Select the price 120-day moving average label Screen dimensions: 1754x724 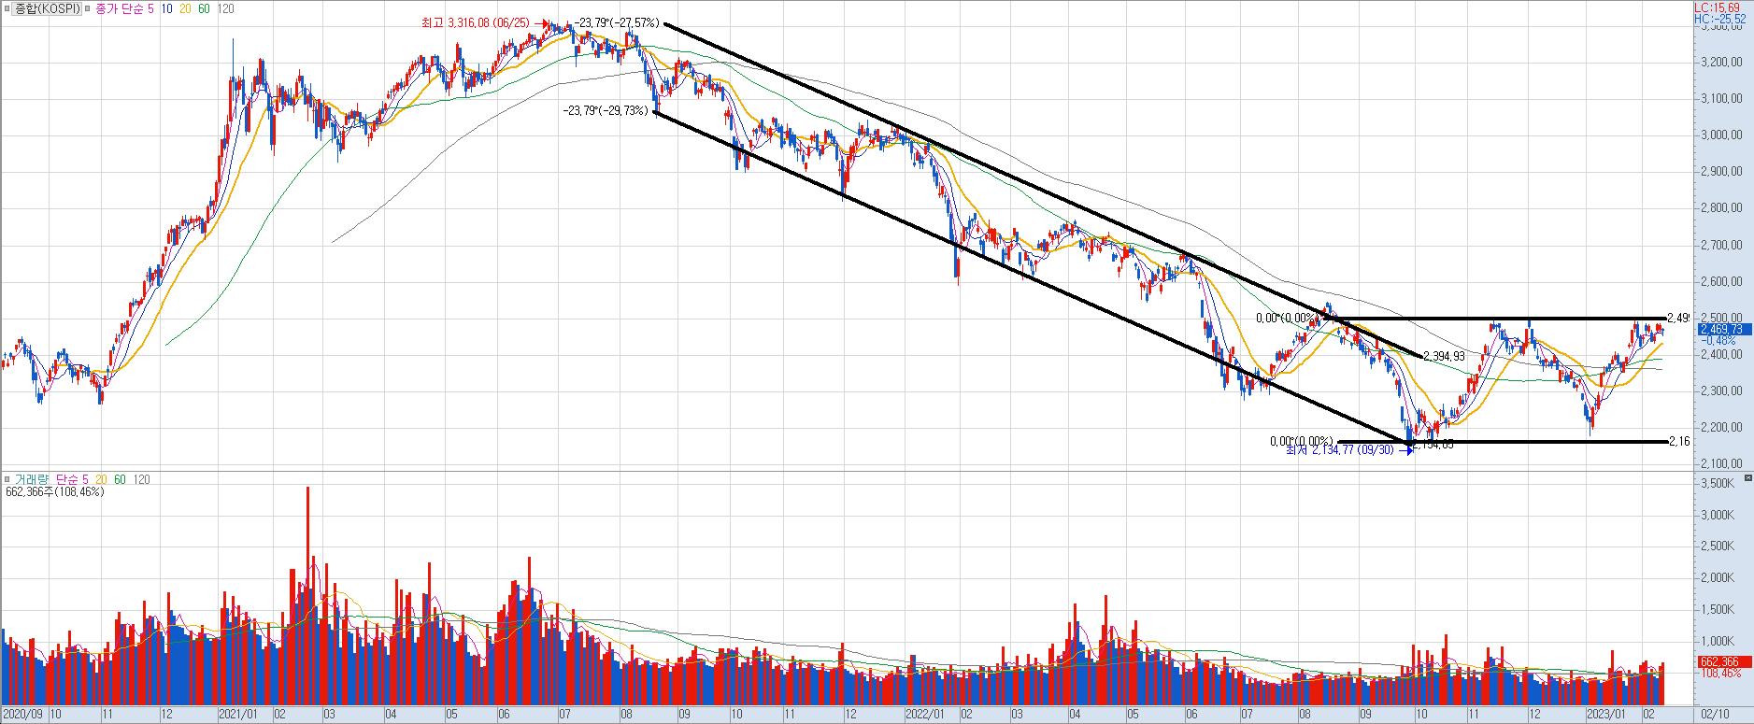point(225,8)
